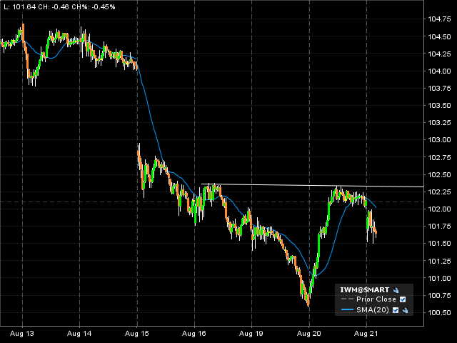Click the 101.00 price axis label
This screenshot has width=457, height=343.
439,278
